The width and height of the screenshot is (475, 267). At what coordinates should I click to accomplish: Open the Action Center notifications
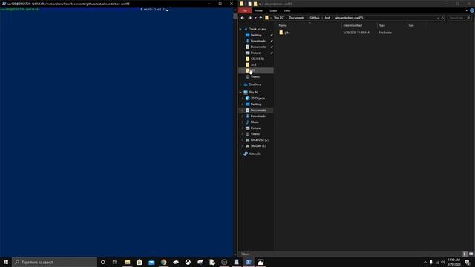tap(468, 262)
